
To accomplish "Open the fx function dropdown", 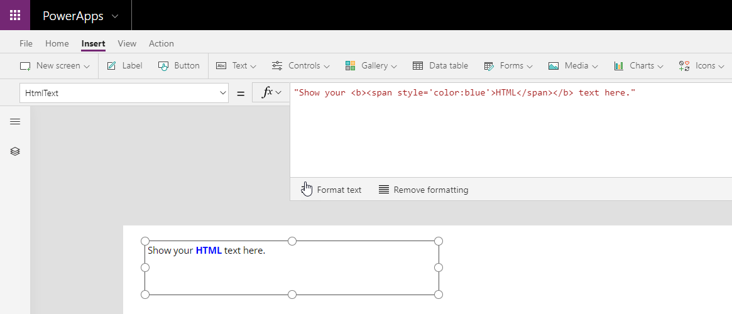I will (x=271, y=93).
